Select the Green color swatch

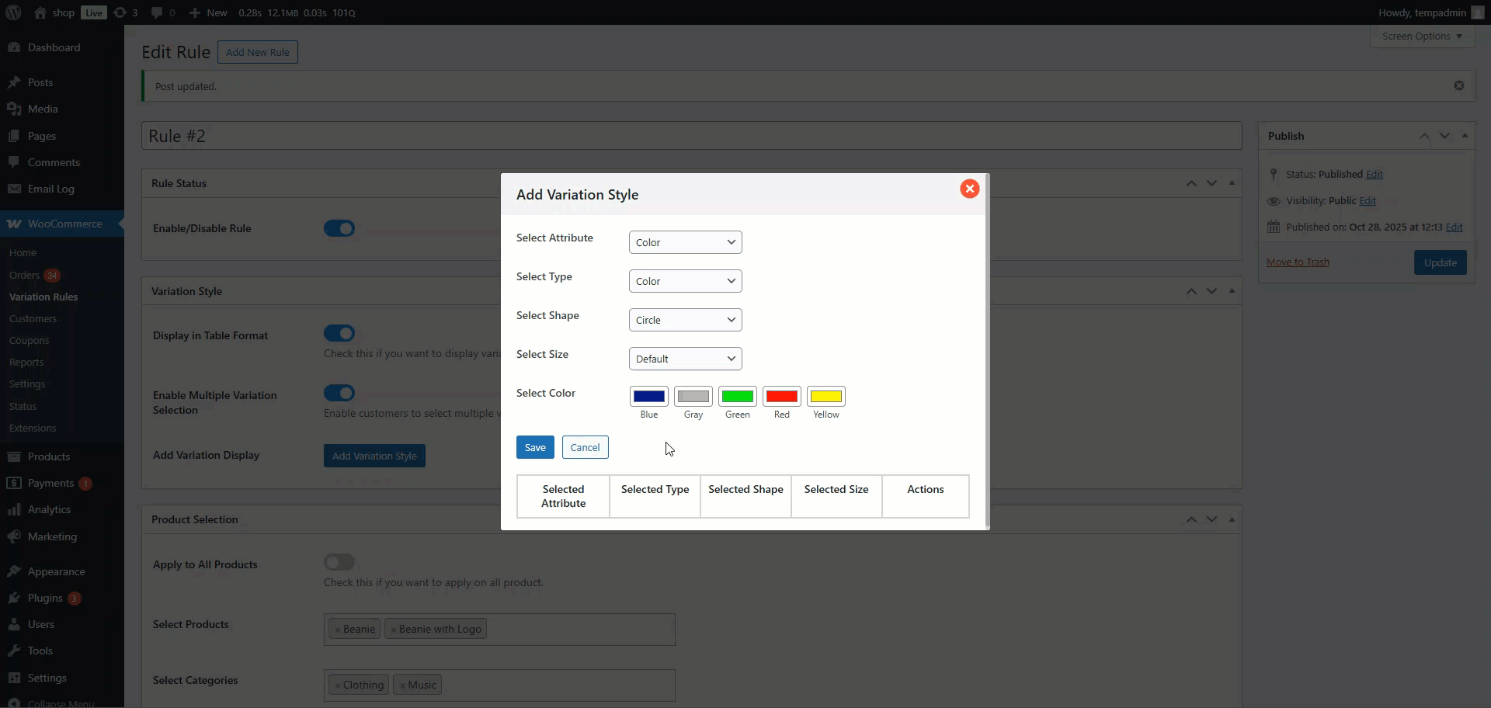coord(737,397)
